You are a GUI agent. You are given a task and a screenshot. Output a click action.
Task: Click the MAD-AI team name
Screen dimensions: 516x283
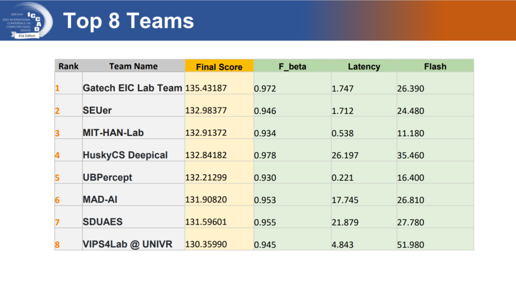coord(100,199)
